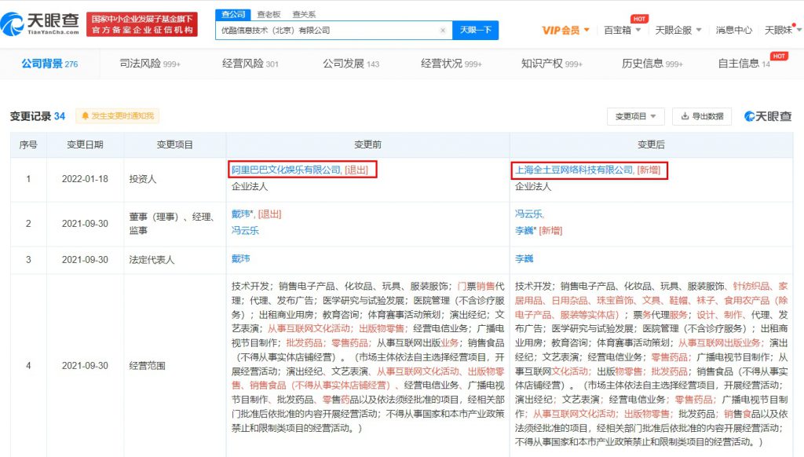
Task: Select the date cell in row 4
Action: 85,366
